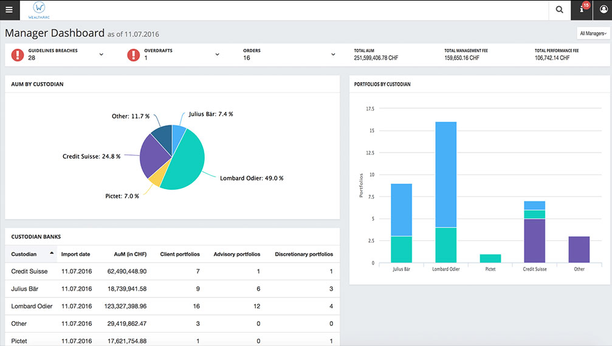
Task: Click the Guidelines Breaches alert icon
Action: click(x=18, y=55)
